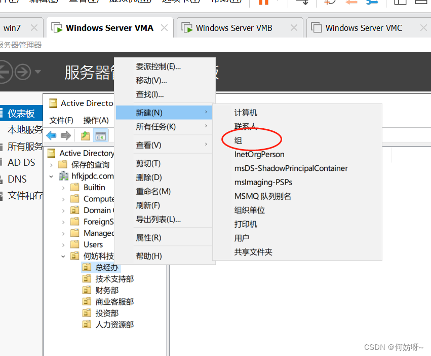Choose 导出列表(L)... menu item
This screenshot has width=431, height=356.
click(159, 220)
